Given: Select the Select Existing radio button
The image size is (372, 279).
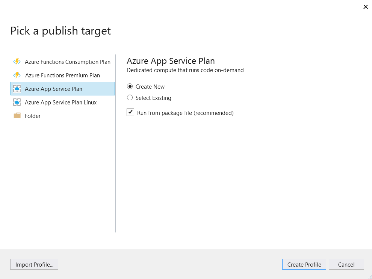Looking at the screenshot, I should point(130,98).
